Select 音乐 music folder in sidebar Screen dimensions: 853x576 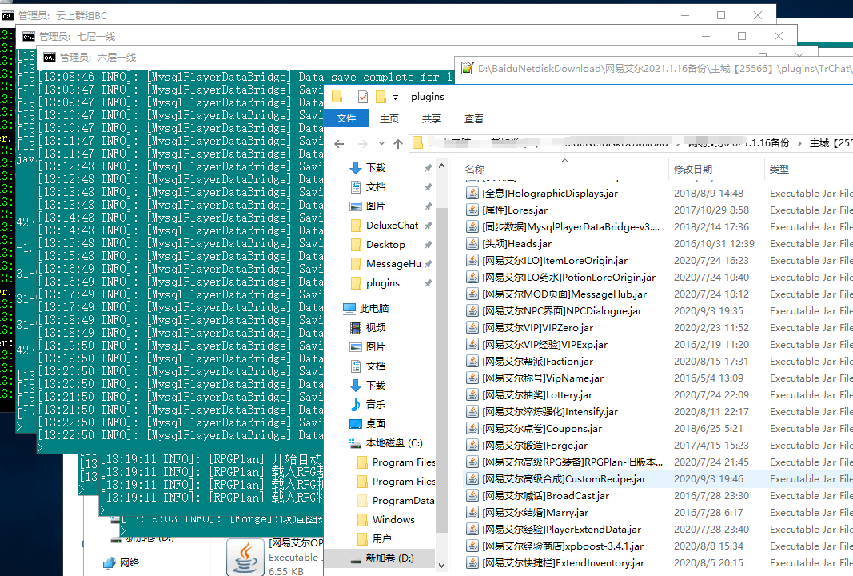375,404
